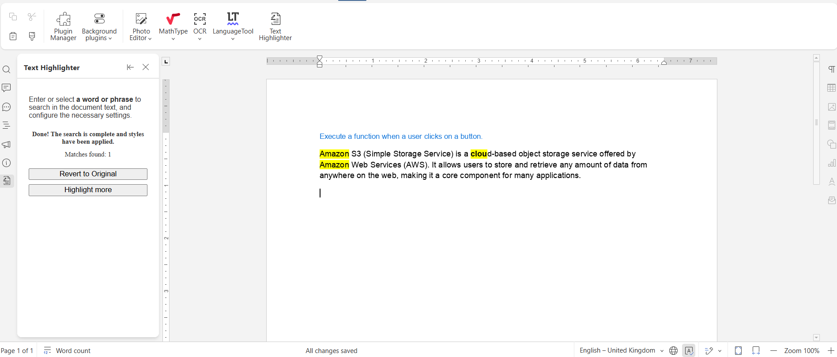Click the Cut scissors icon
This screenshot has height=357, width=837.
(32, 17)
